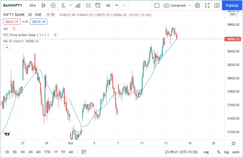Change the 30m timeframe interval
243x158 pixels.
[32, 5]
